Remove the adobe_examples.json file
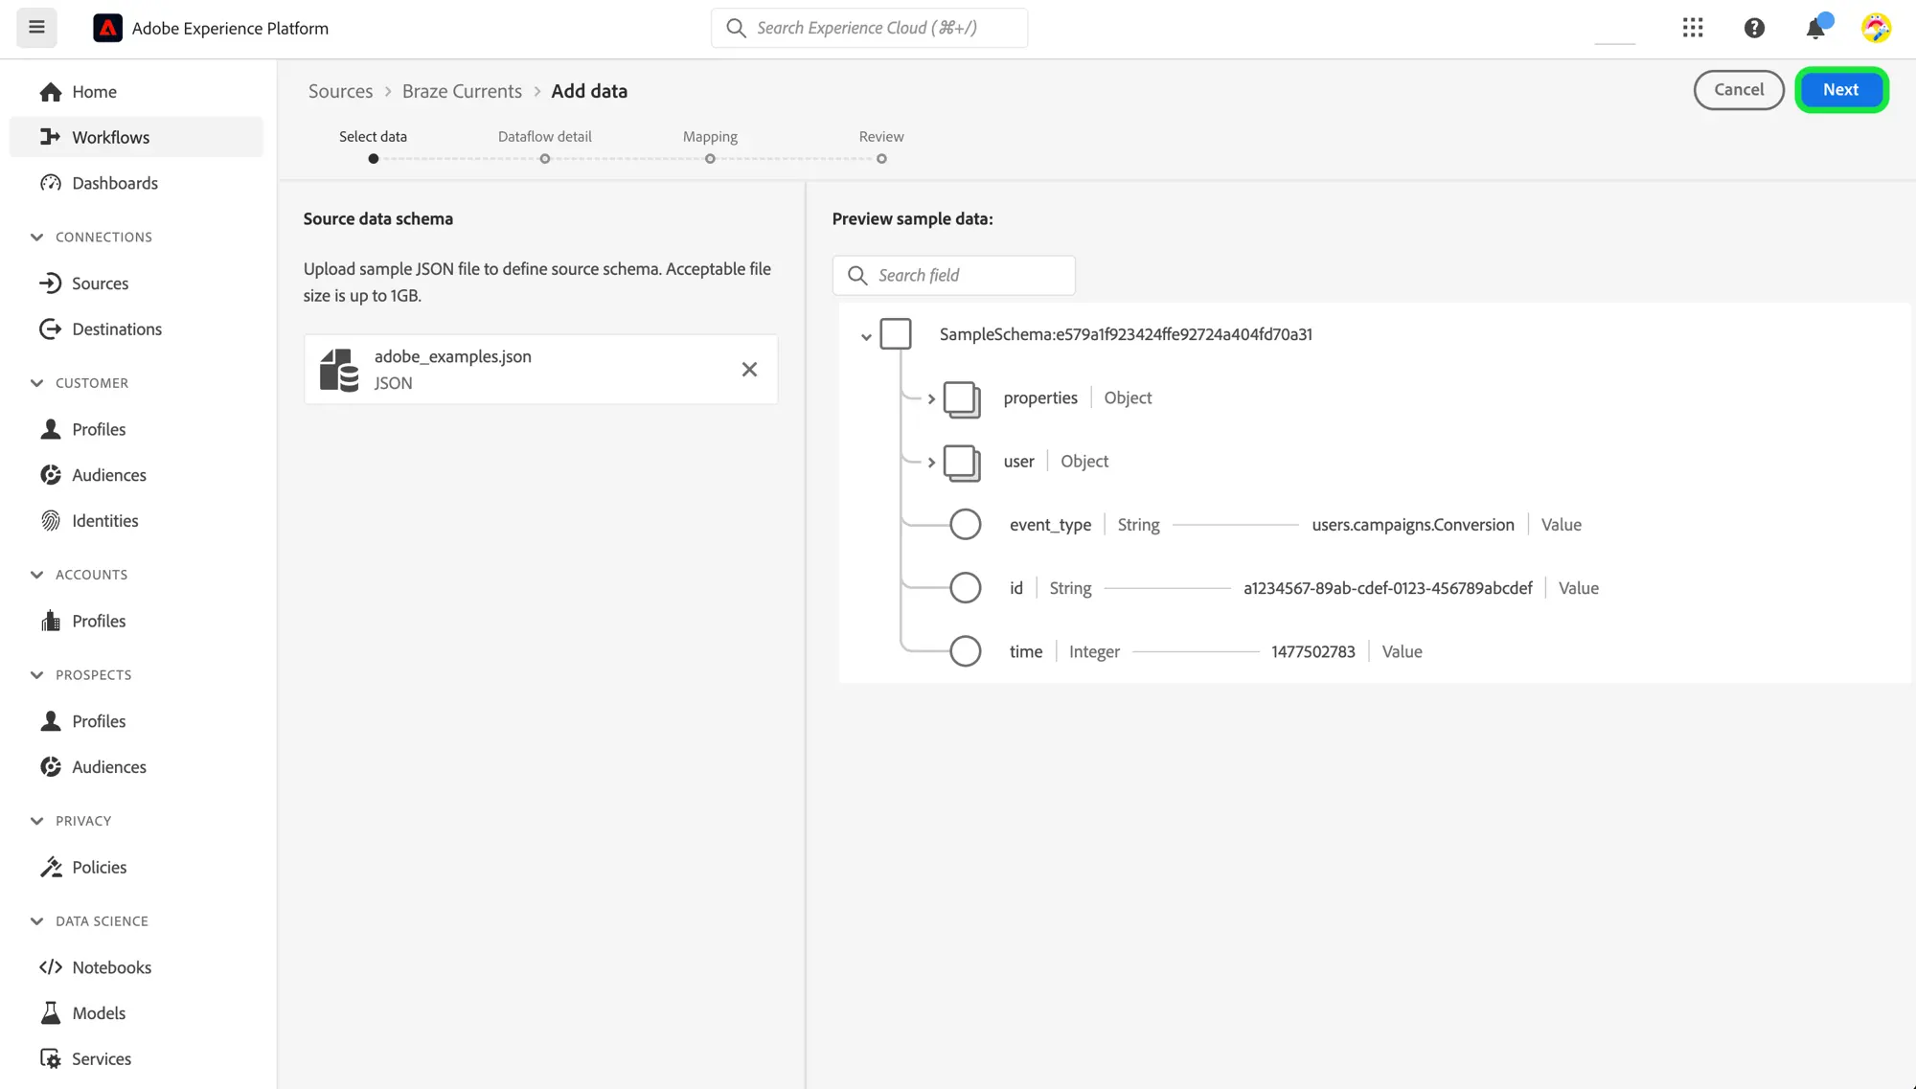1916x1089 pixels. (749, 369)
